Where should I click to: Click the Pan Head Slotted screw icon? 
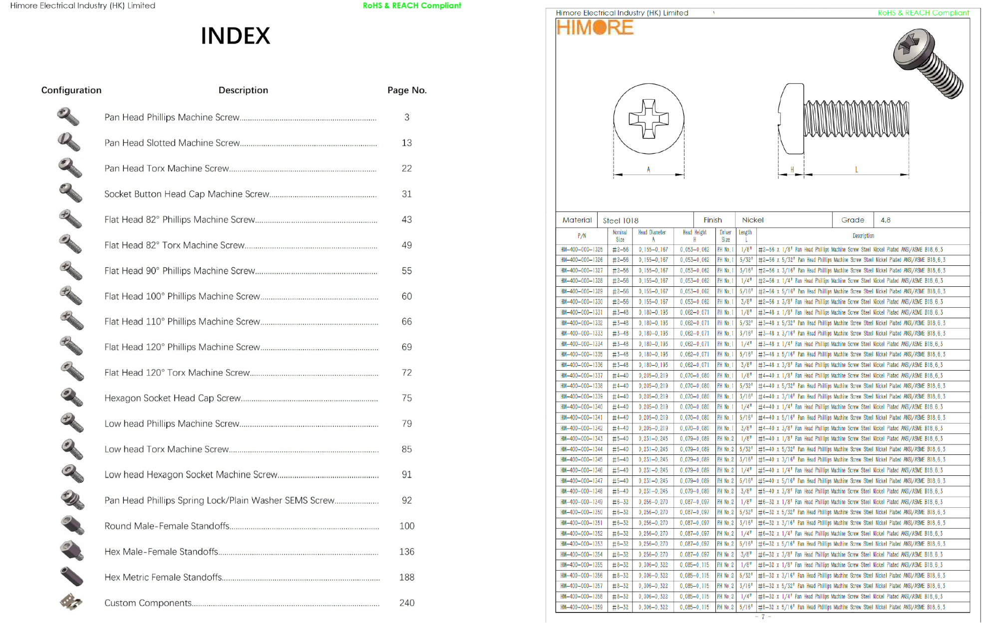69,143
